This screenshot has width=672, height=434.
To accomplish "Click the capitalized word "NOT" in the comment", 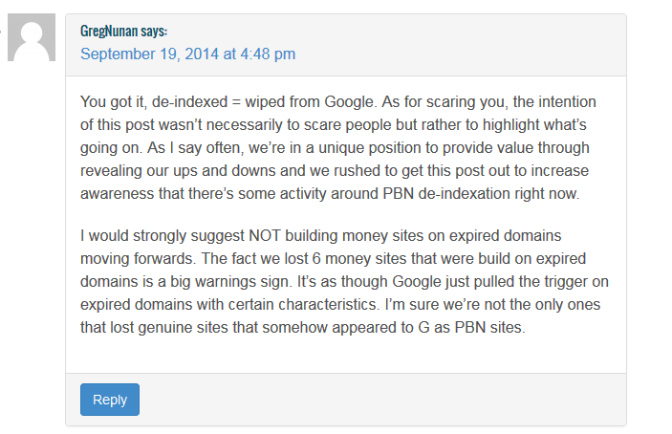I will 265,236.
